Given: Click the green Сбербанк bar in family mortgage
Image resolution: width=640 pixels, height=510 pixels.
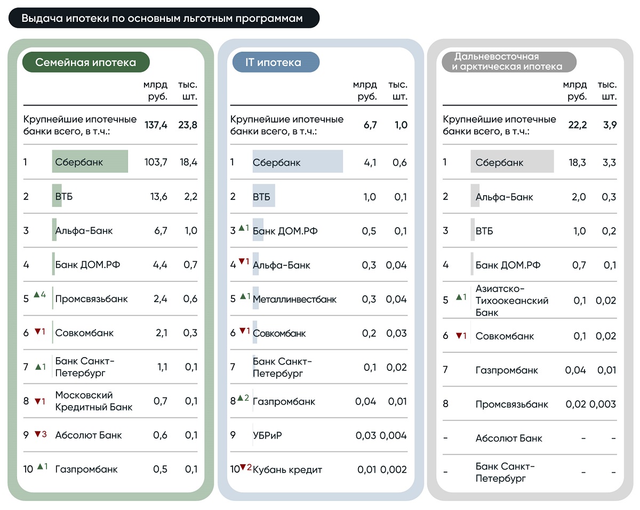Looking at the screenshot, I should click(90, 161).
